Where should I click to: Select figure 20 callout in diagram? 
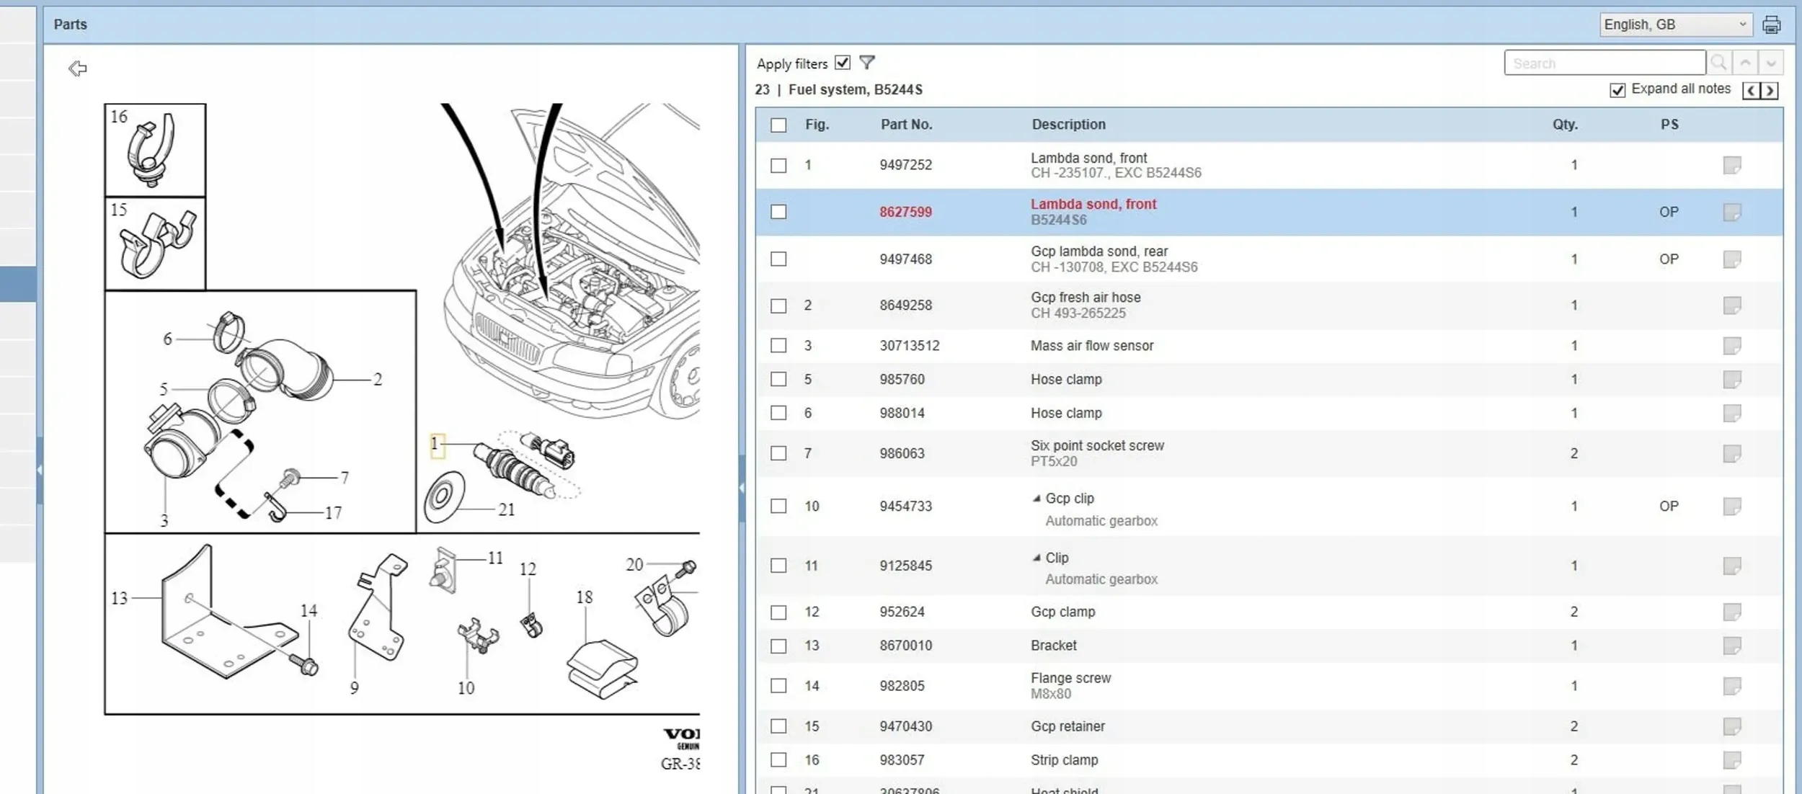(634, 565)
